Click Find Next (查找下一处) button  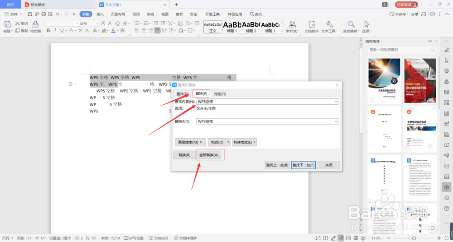[304, 165]
